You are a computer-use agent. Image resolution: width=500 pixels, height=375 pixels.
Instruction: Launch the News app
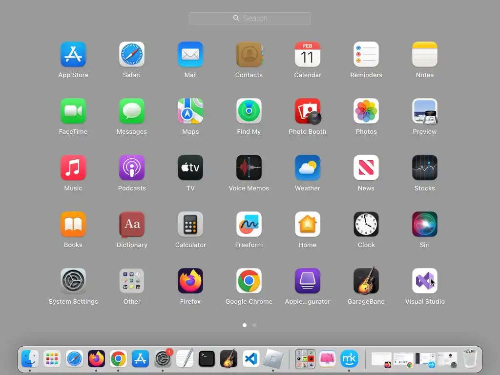(x=366, y=168)
